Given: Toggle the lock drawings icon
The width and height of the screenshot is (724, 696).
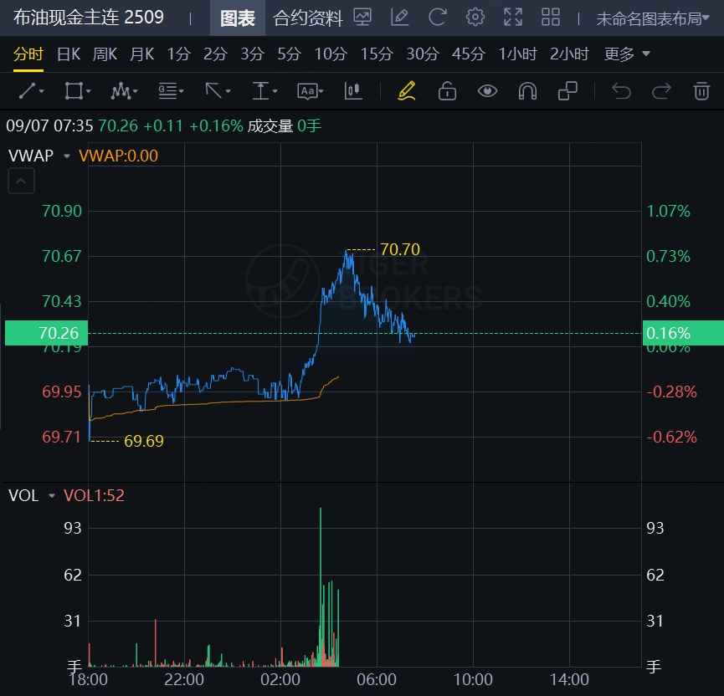Looking at the screenshot, I should click(447, 91).
